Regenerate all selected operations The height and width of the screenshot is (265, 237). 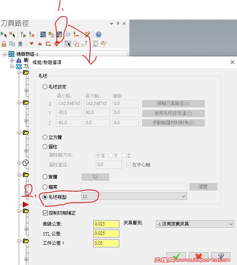coord(23,35)
